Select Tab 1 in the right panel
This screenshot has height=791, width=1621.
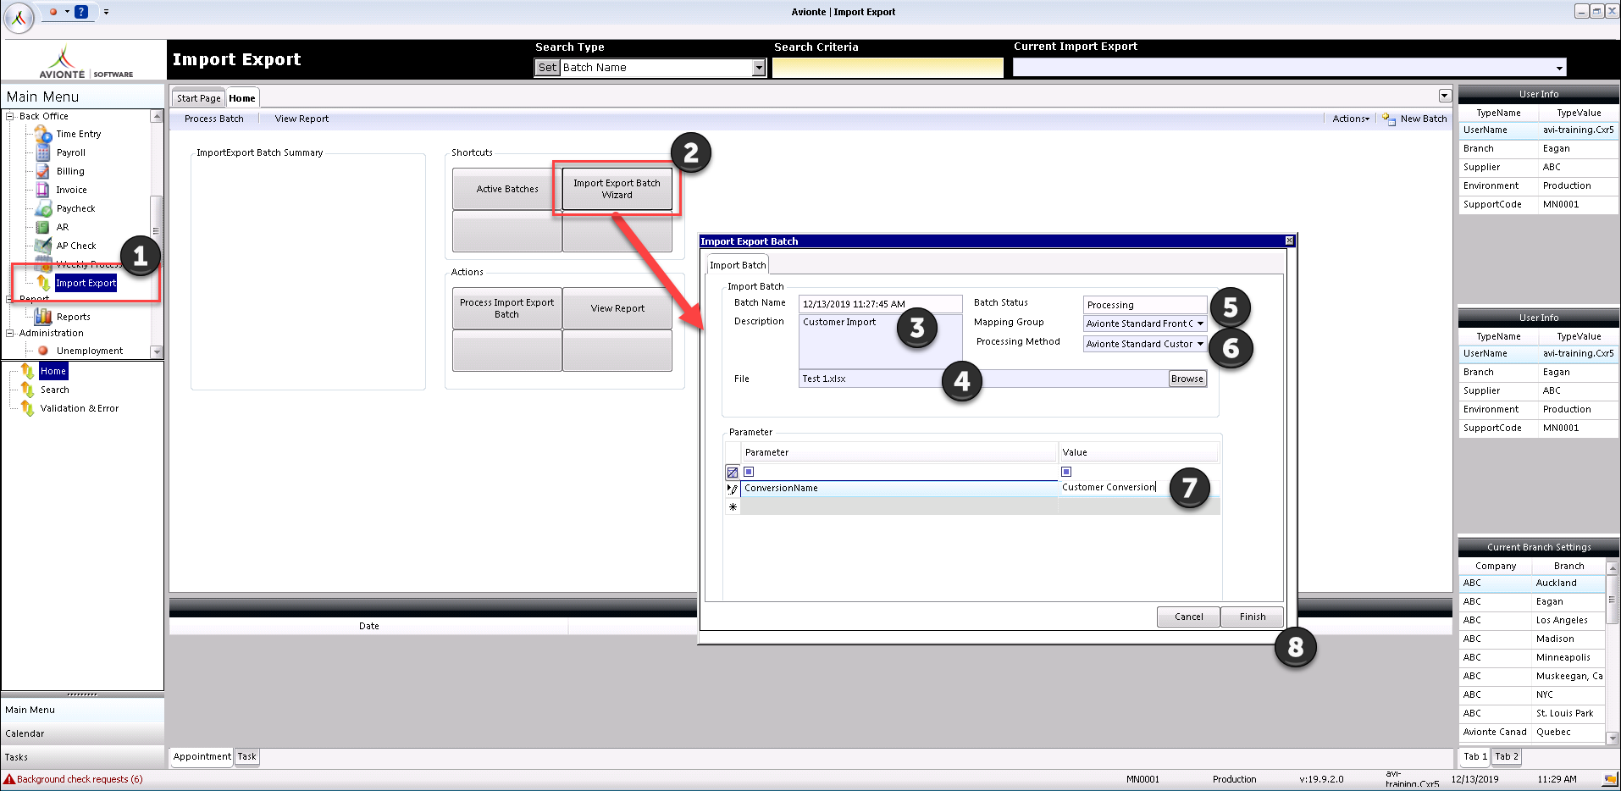1474,757
